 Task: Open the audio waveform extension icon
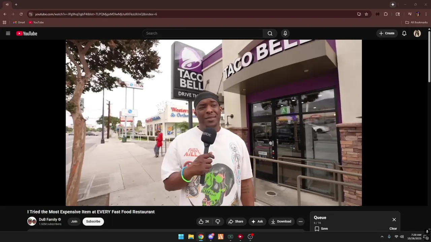coord(377,14)
